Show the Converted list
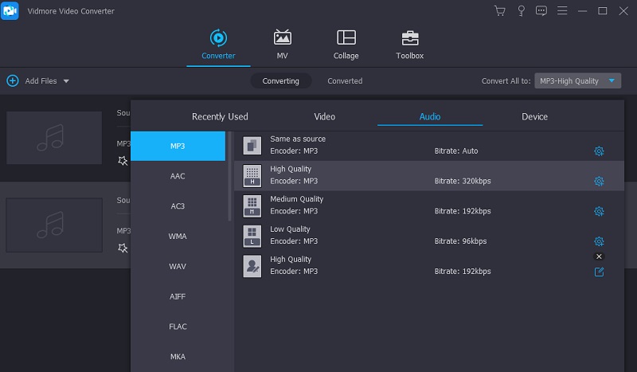 [x=345, y=81]
